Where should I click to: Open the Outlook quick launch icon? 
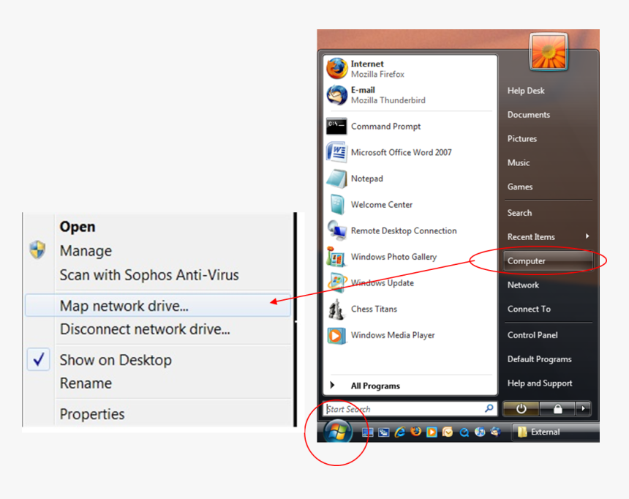448,432
